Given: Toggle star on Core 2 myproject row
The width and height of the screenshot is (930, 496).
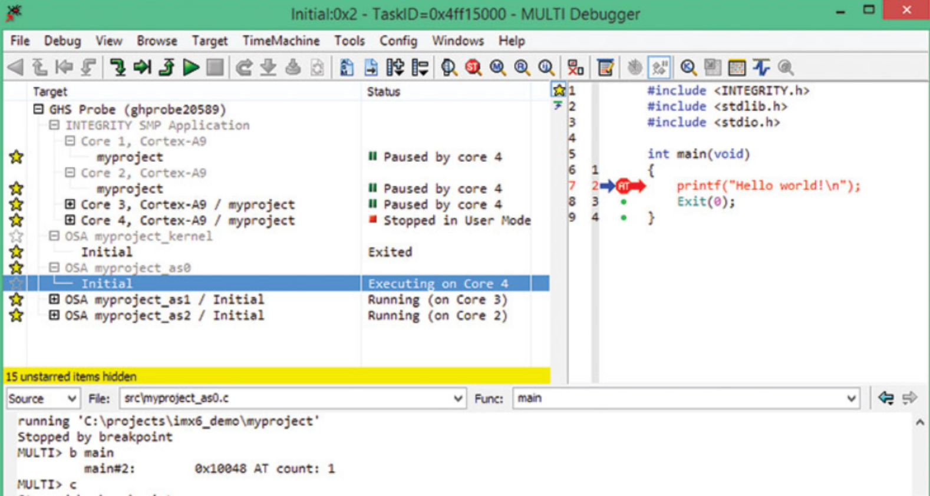Looking at the screenshot, I should click(x=17, y=189).
